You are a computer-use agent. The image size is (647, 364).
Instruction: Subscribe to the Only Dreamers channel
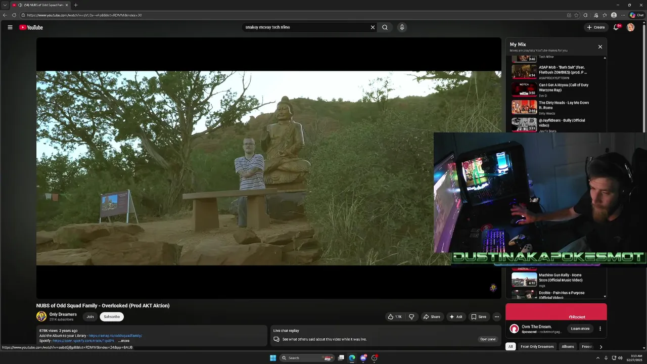coord(112,316)
